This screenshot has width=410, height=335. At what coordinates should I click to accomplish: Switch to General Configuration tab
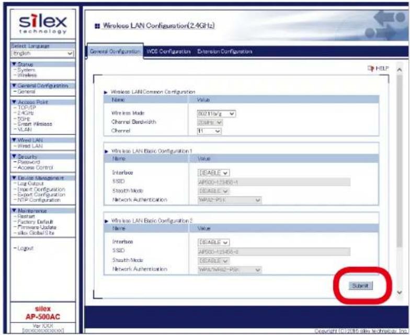[x=115, y=51]
